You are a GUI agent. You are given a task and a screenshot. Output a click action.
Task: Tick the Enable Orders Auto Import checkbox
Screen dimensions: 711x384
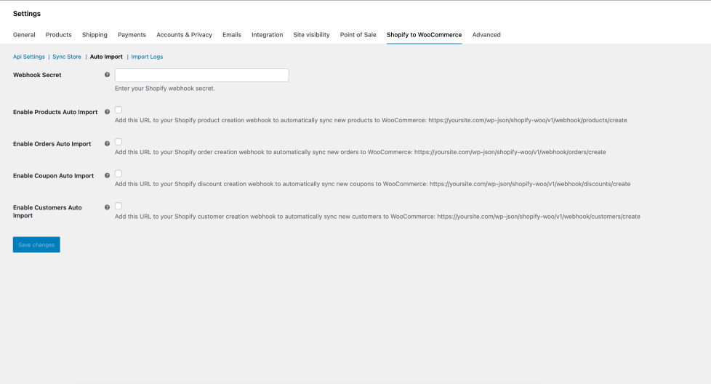point(118,142)
